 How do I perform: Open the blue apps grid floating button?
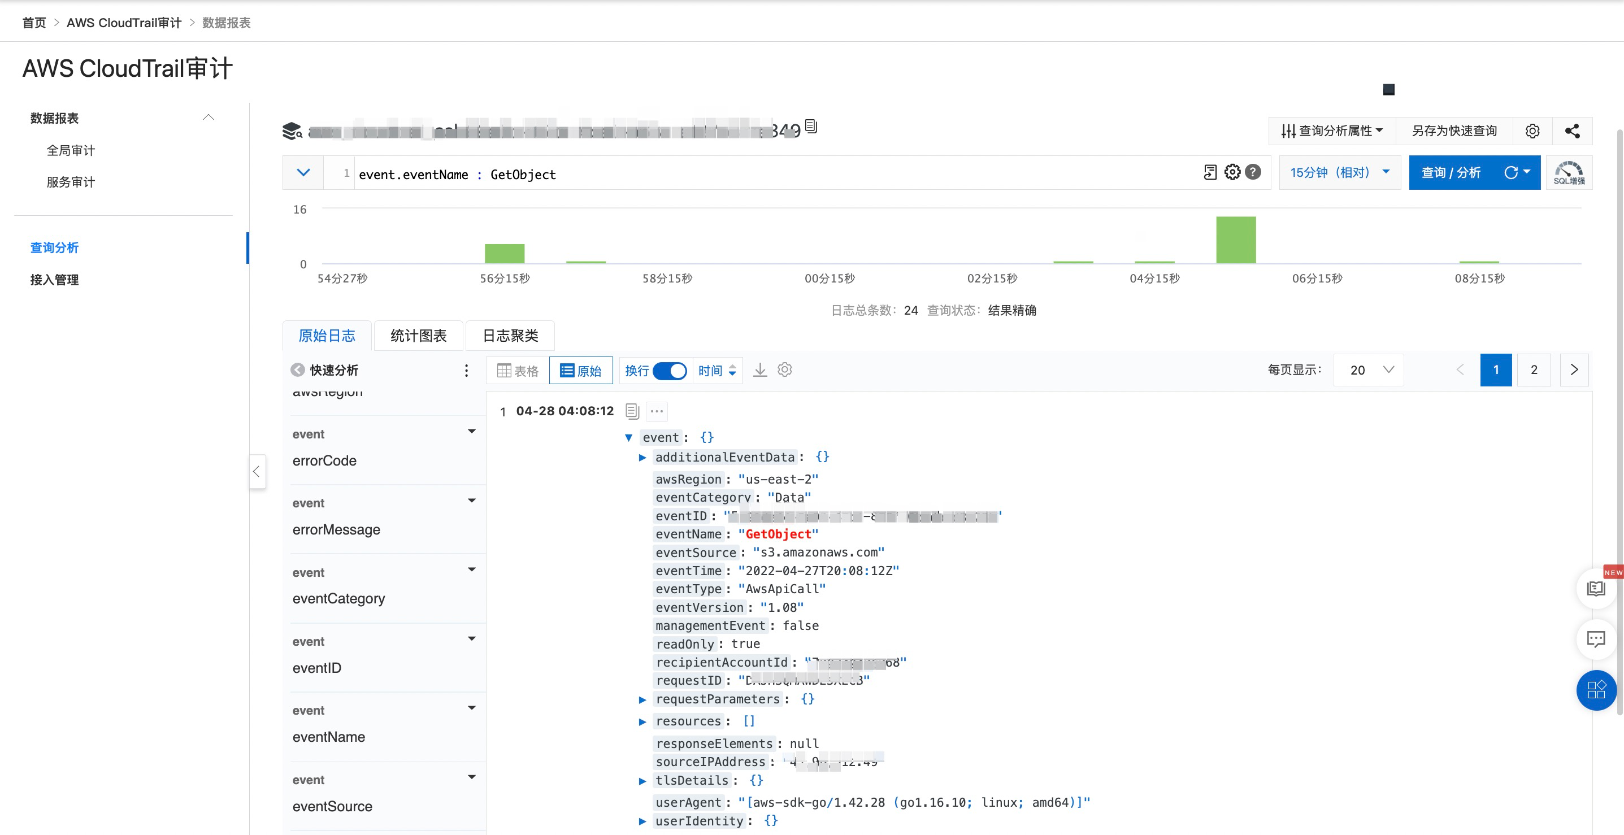[1596, 690]
